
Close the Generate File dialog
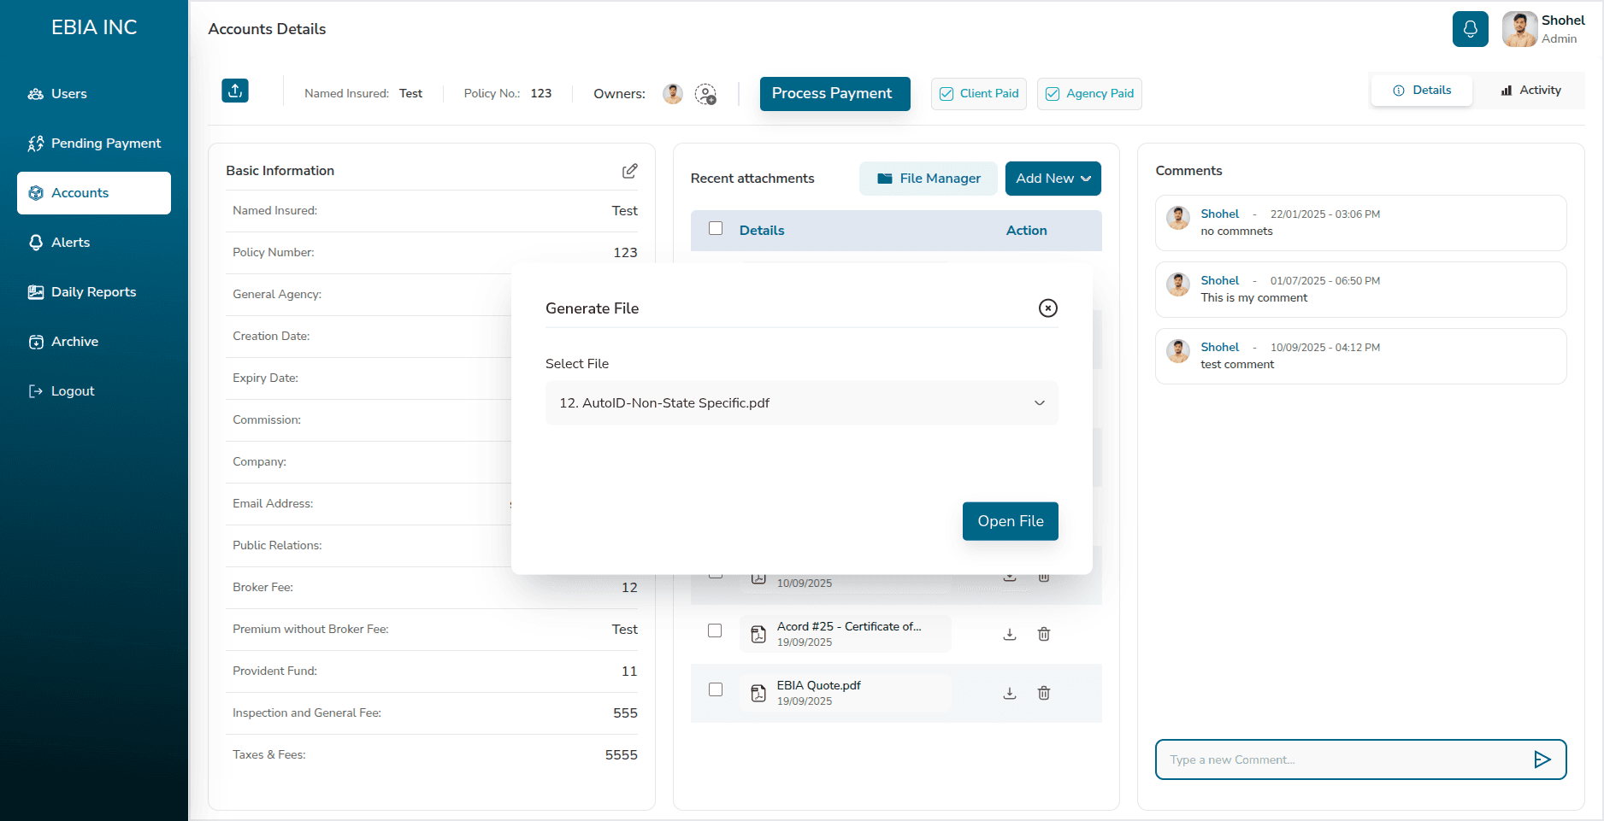(1047, 308)
